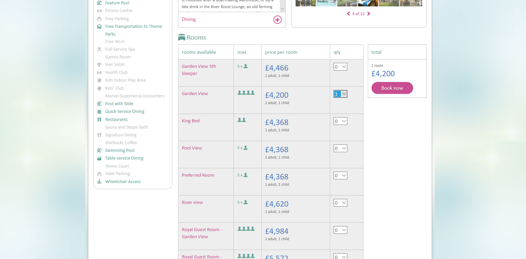Screen dimensions: 526x259
Task: Go to next photo with right arrow
Action: click(x=368, y=14)
